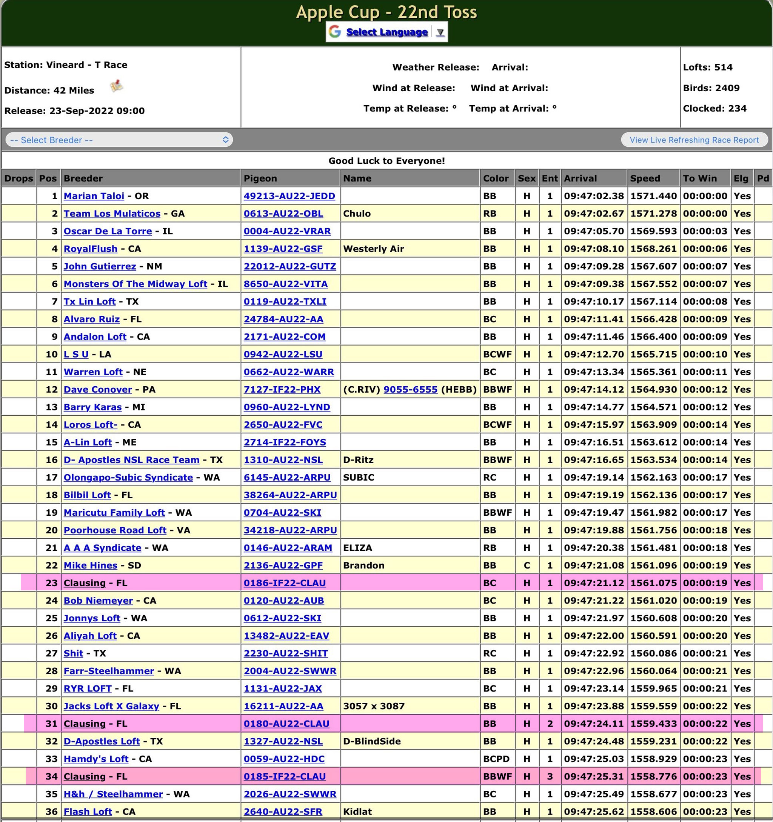Open pigeon link 2026-AU22-SWWR
Viewport: 773px width, 822px height.
tap(290, 794)
